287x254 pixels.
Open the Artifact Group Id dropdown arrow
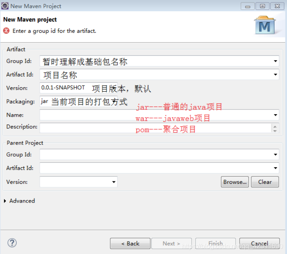coord(275,61)
